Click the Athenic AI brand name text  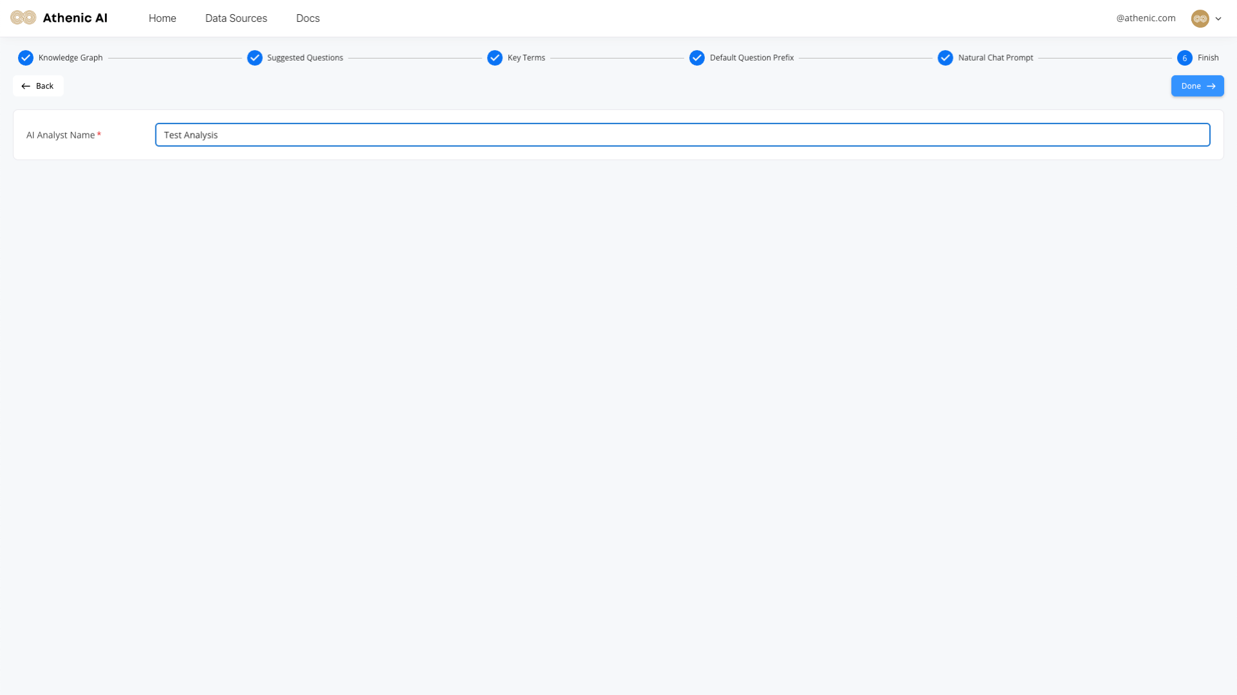(x=75, y=18)
